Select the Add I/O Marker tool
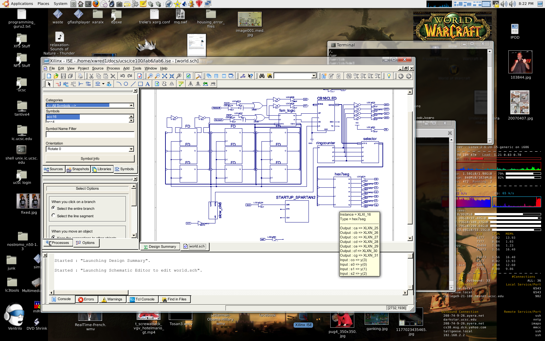This screenshot has height=341, width=545. (x=88, y=84)
